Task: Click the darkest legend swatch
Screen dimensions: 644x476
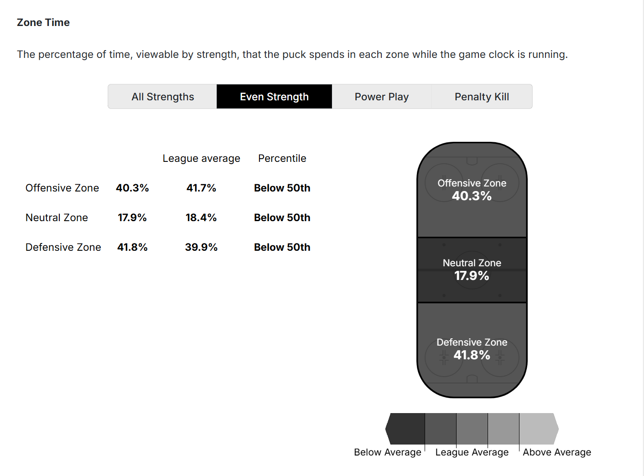Action: click(407, 429)
